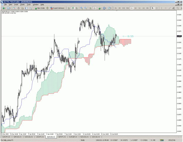This screenshot has width=183, height=142.
Task: Toggle the Terminal panel icon
Action: click(x=26, y=8)
